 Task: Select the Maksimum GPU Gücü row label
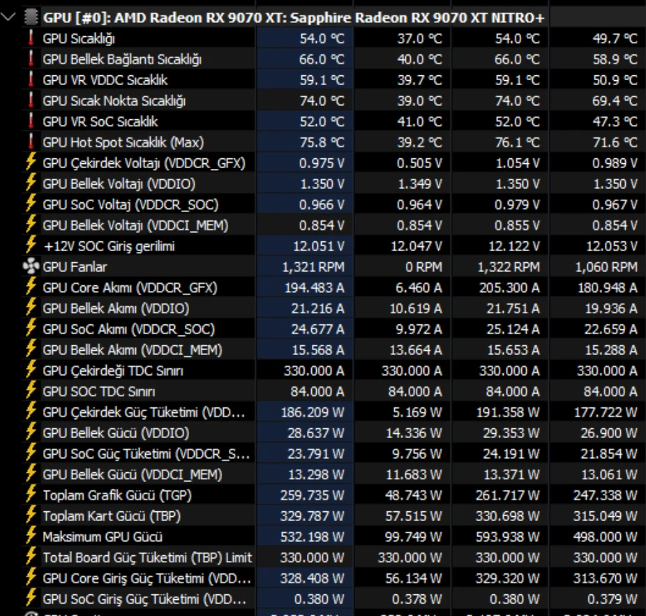[103, 537]
